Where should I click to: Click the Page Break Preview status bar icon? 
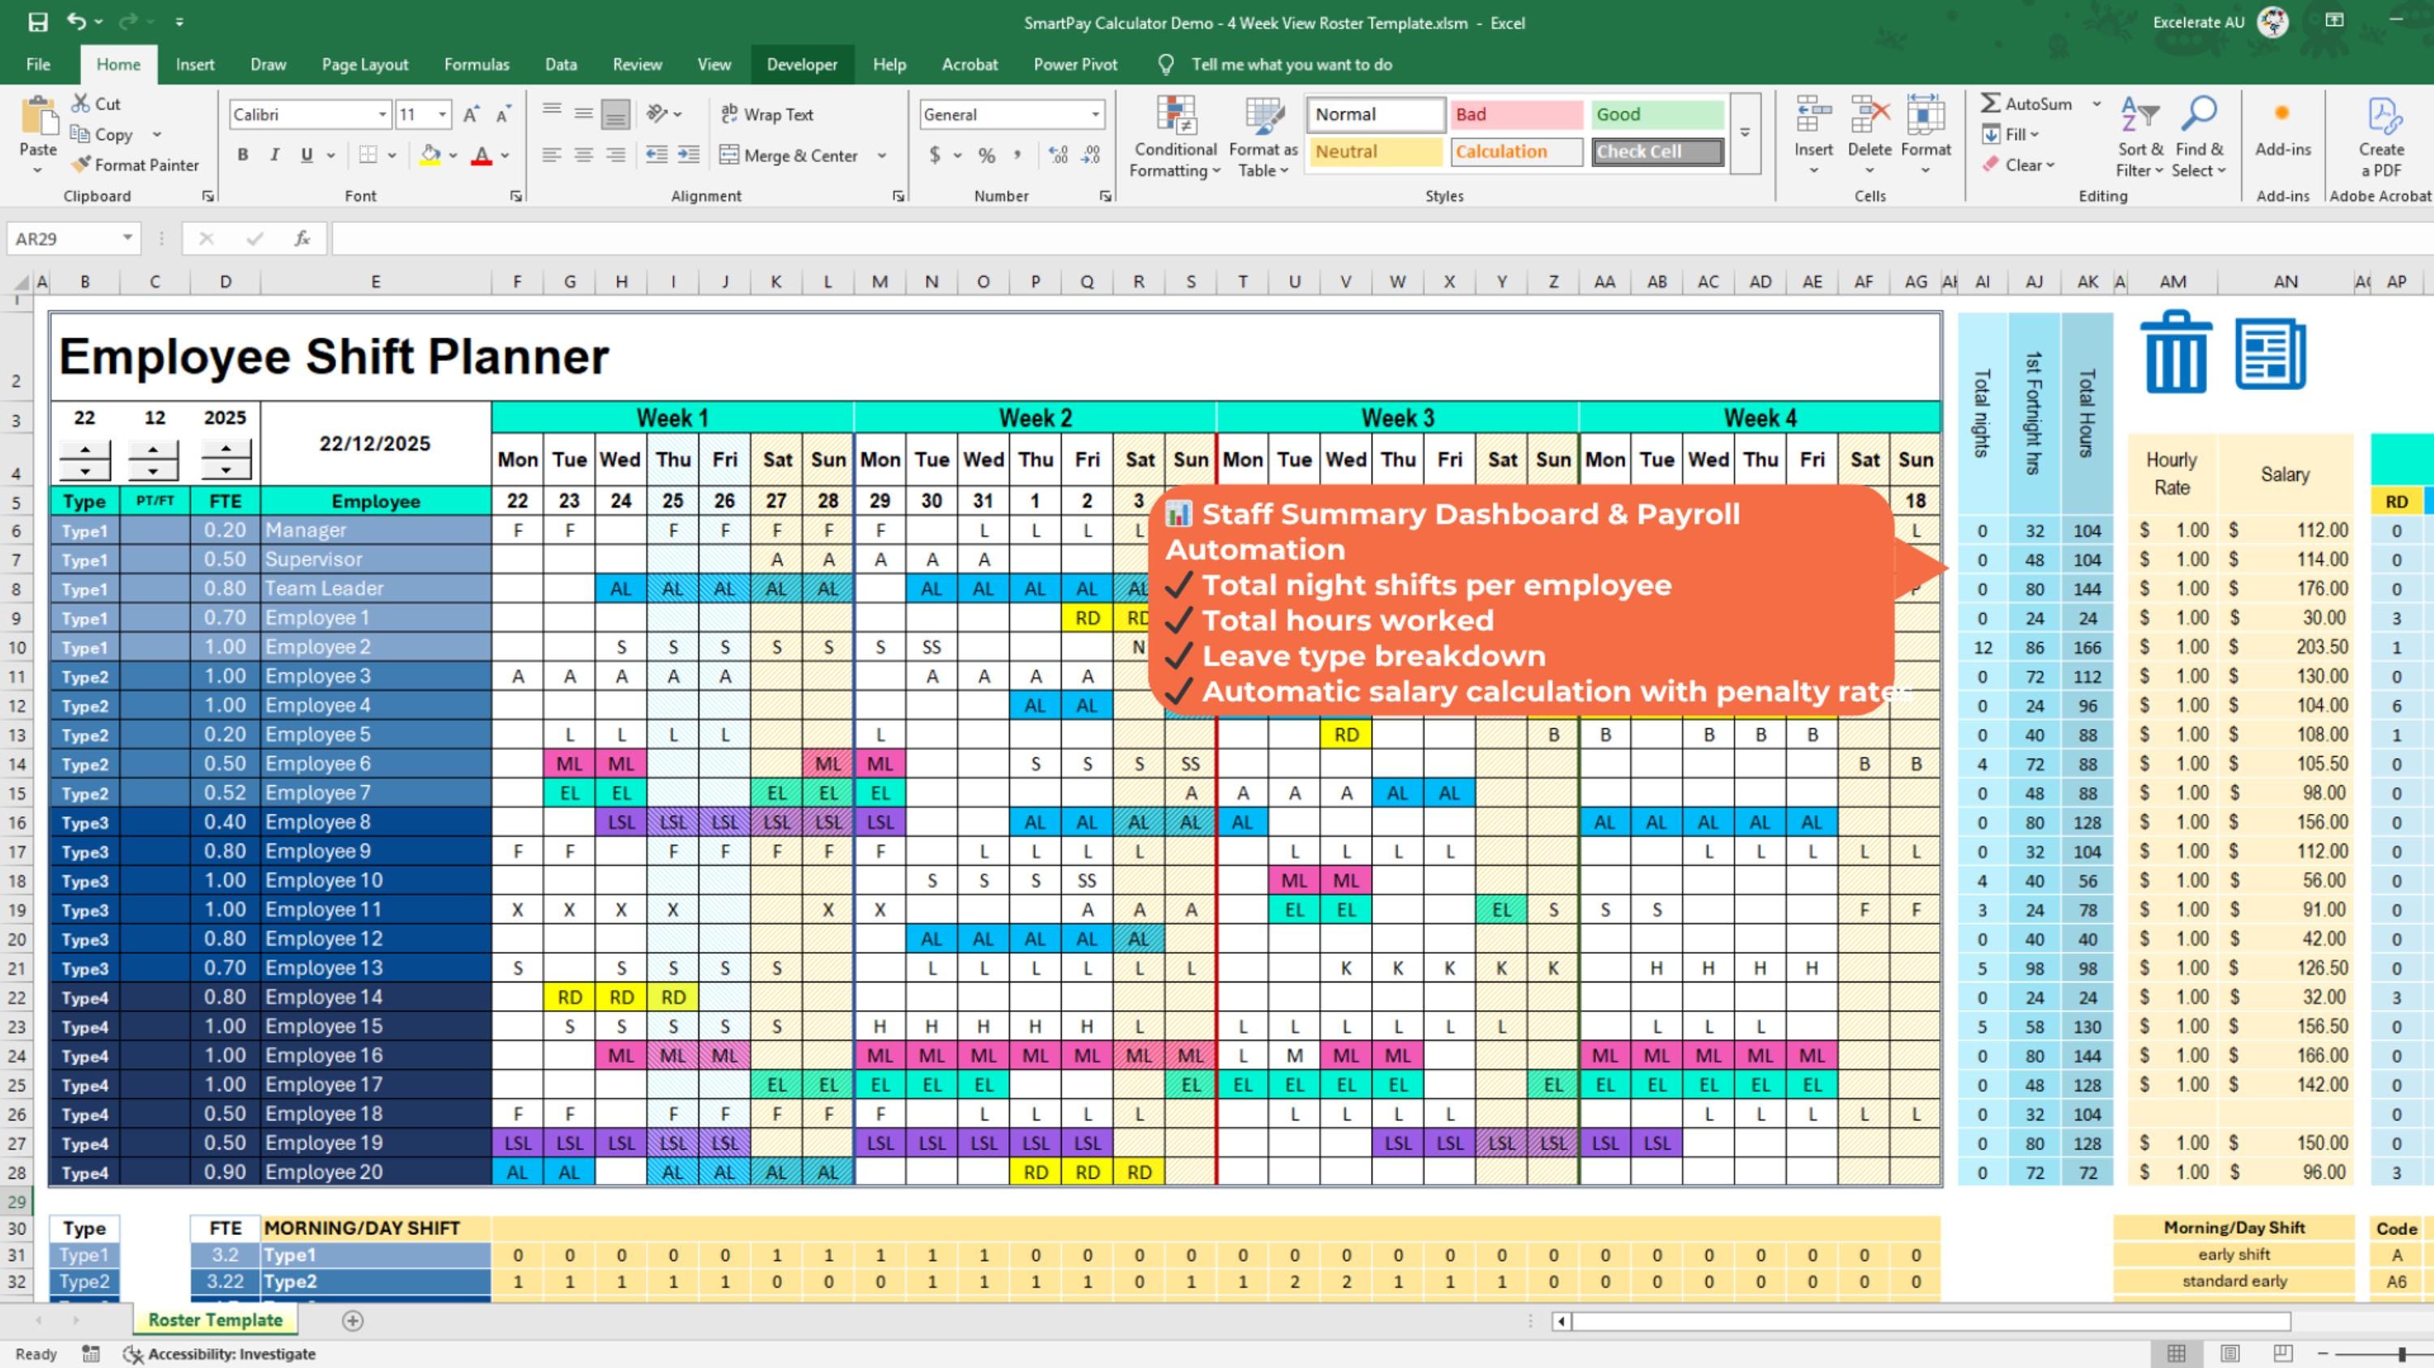coord(2283,1353)
